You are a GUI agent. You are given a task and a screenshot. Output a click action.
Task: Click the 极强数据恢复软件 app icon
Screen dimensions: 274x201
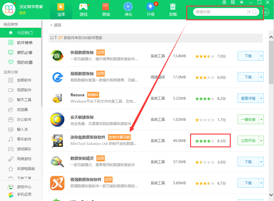(57, 183)
